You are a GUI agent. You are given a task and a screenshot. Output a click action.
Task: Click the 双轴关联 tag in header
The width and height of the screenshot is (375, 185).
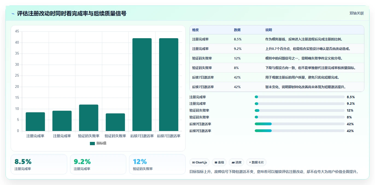click(x=357, y=13)
